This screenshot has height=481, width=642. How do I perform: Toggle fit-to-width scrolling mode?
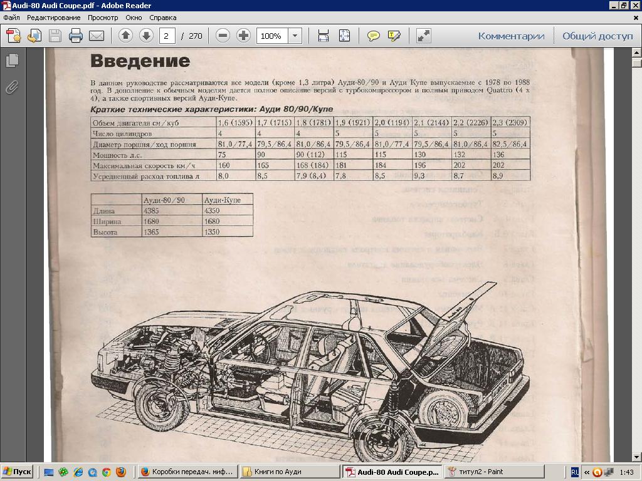pos(324,36)
